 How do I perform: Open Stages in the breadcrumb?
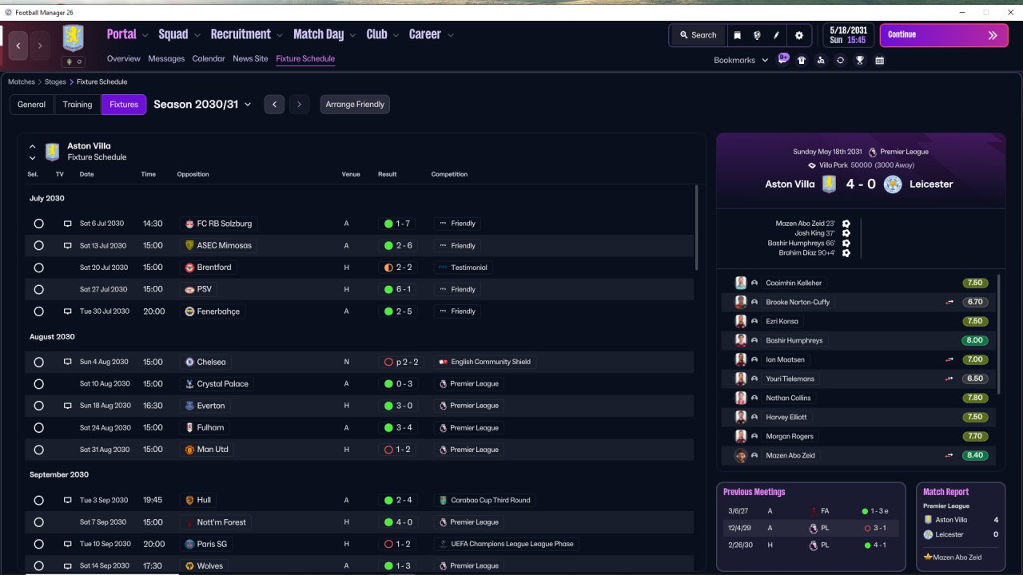click(55, 81)
